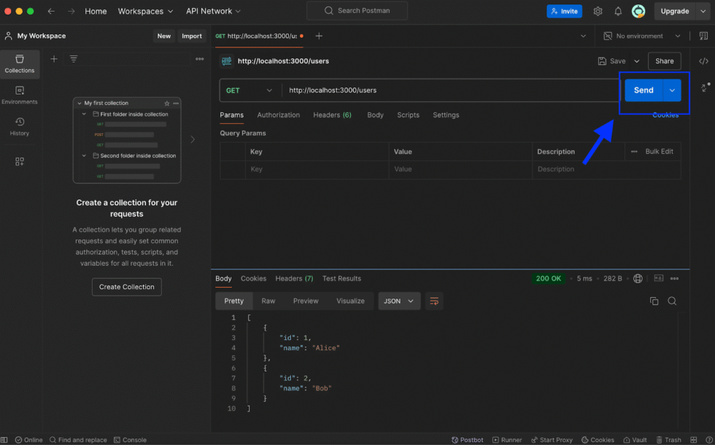Open the Test Results tab
This screenshot has width=715, height=445.
[x=341, y=278]
